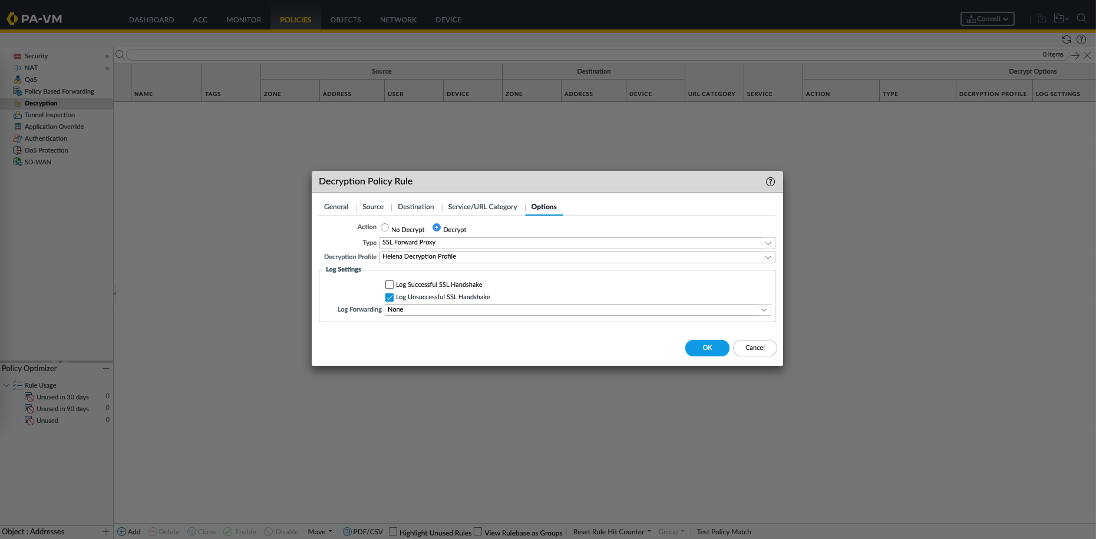Image resolution: width=1096 pixels, height=539 pixels.
Task: Open the Type dropdown showing SSL Forward Proxy
Action: (577, 243)
